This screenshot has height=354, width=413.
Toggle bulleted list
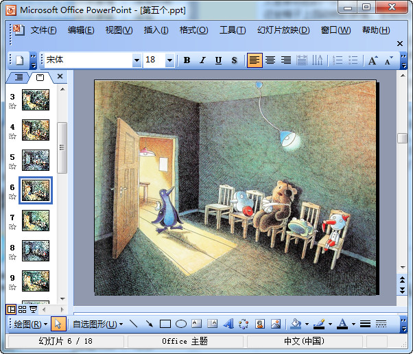pos(353,60)
